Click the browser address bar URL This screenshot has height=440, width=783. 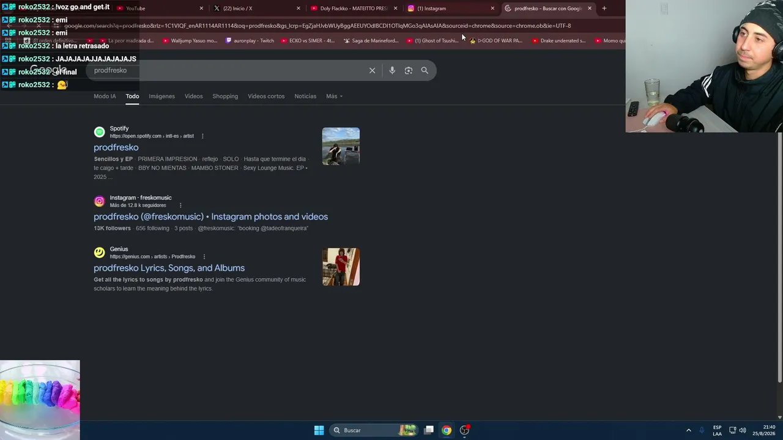pyautogui.click(x=317, y=26)
